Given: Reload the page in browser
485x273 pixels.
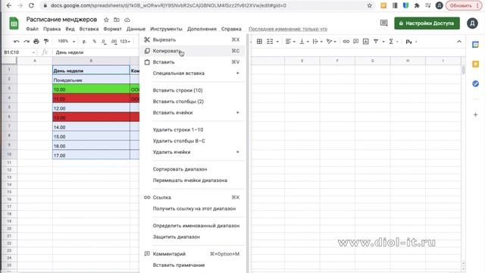Looking at the screenshot, I should pos(31,5).
